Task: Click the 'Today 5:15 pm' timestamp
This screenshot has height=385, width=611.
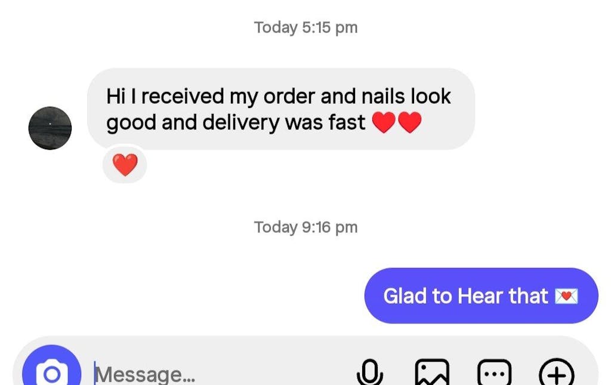Action: click(305, 27)
